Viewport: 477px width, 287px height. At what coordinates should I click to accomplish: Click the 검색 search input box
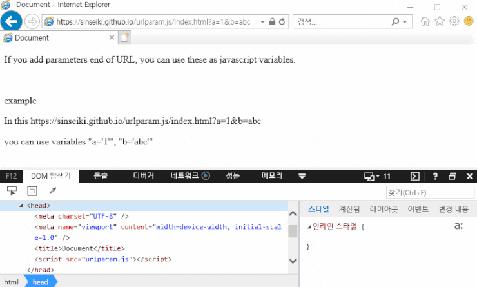(x=342, y=22)
